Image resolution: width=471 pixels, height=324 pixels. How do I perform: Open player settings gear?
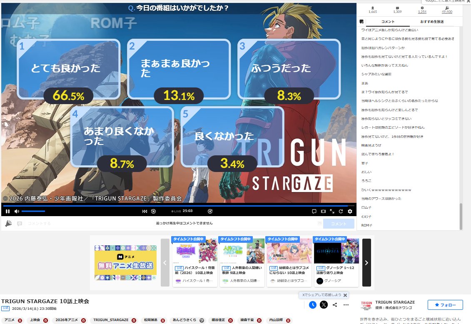point(350,212)
